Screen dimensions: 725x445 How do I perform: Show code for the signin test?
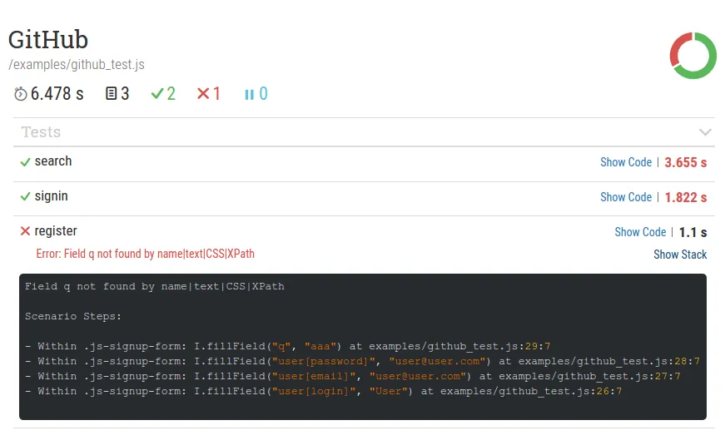pos(626,197)
